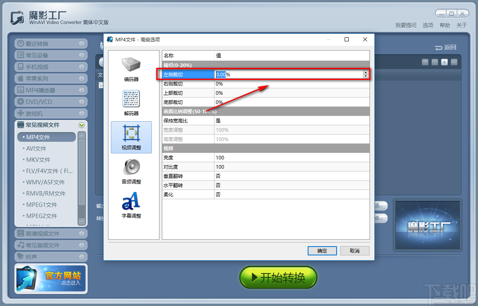Click the 名称 column header

188,56
